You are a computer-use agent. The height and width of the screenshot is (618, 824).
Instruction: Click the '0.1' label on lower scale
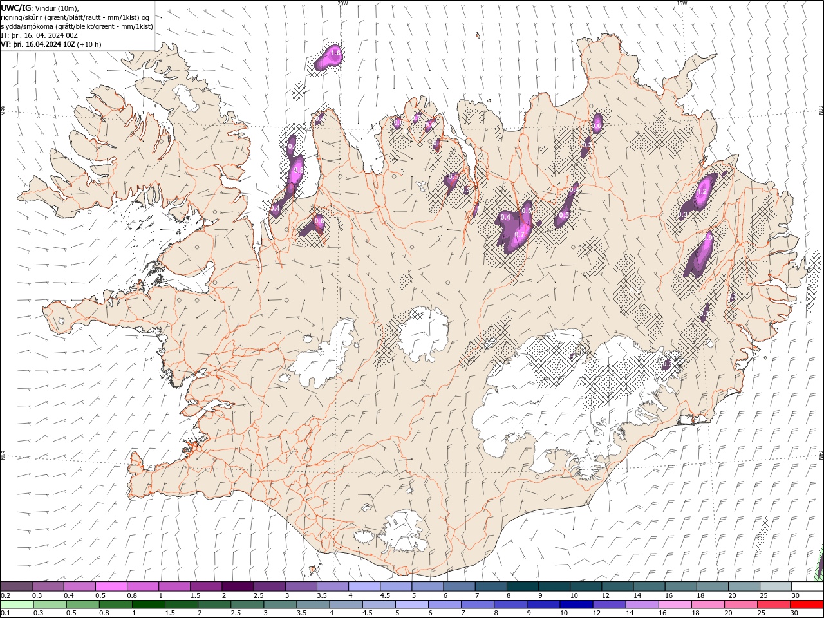coord(5,613)
